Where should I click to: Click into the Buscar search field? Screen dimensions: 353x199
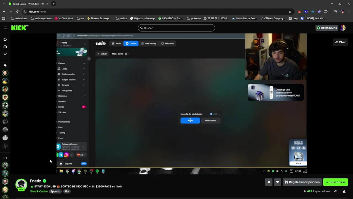176,28
